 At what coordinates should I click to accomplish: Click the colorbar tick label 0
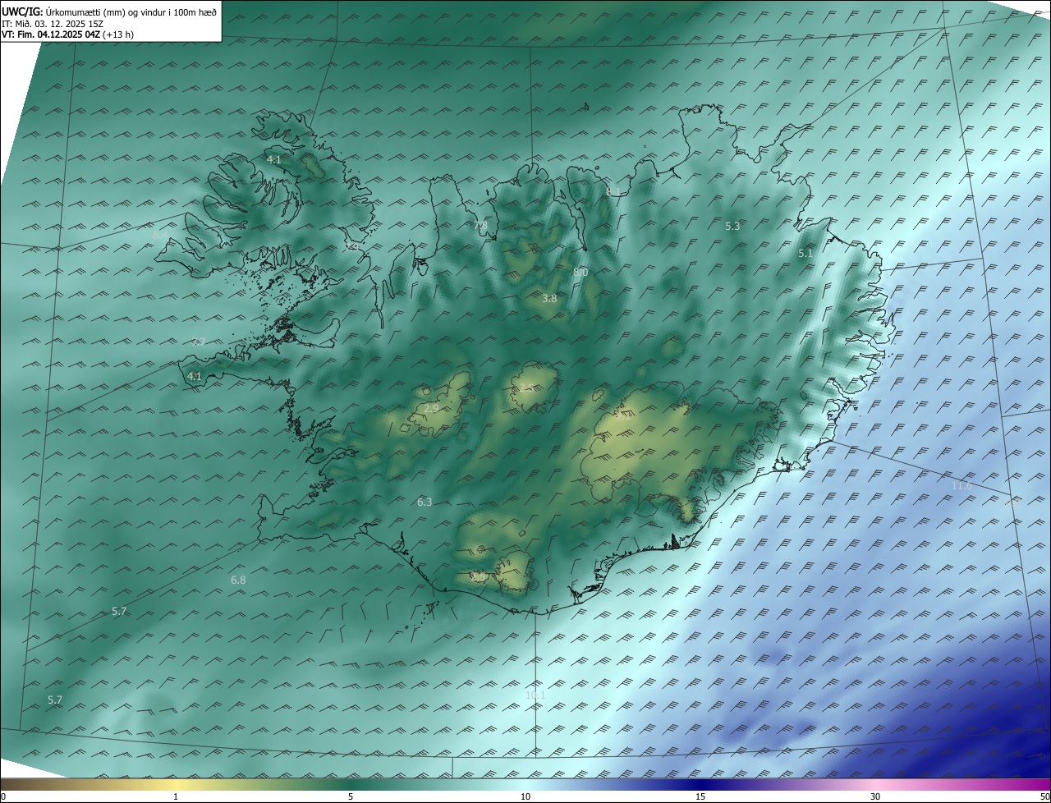coord(3,796)
